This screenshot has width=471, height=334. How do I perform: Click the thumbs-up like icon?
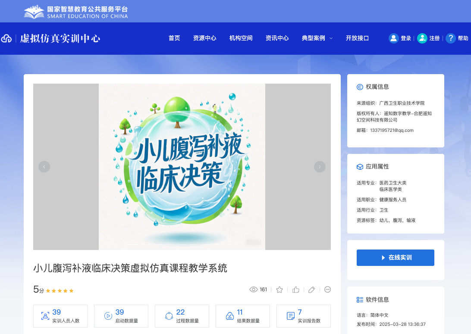coord(296,290)
